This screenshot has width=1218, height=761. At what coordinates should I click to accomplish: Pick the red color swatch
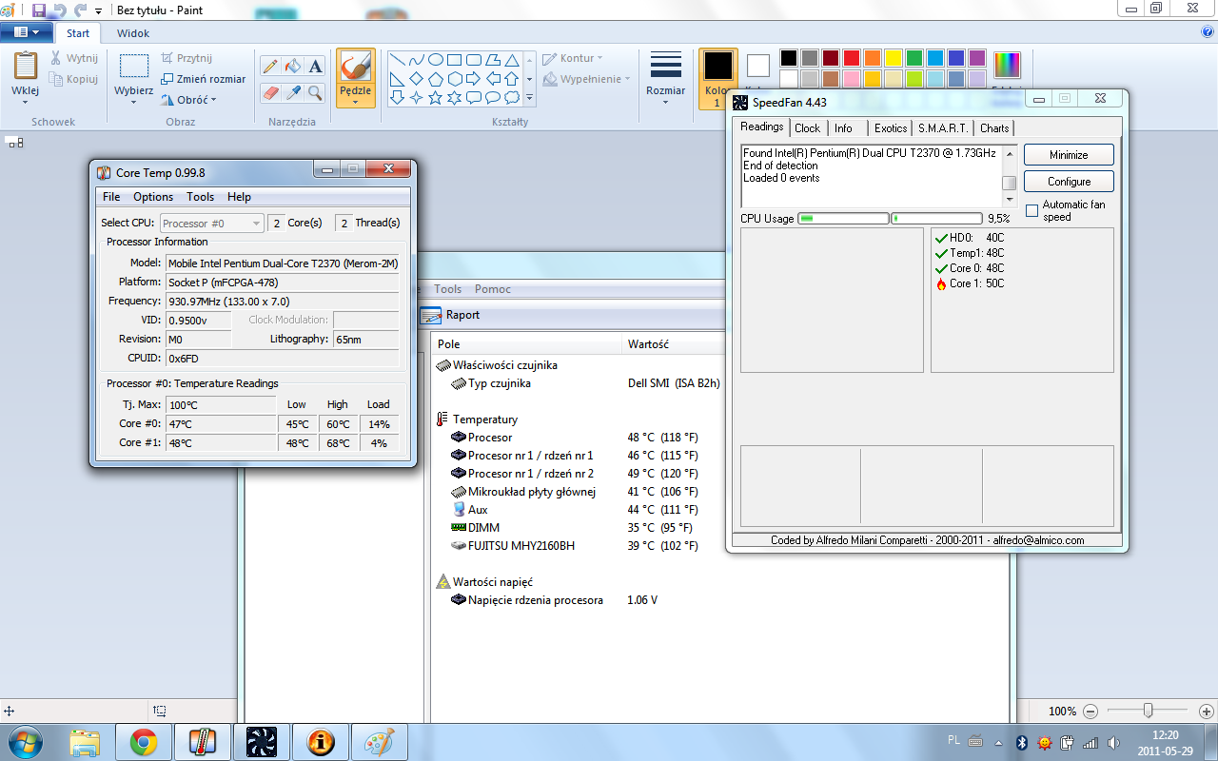point(852,58)
